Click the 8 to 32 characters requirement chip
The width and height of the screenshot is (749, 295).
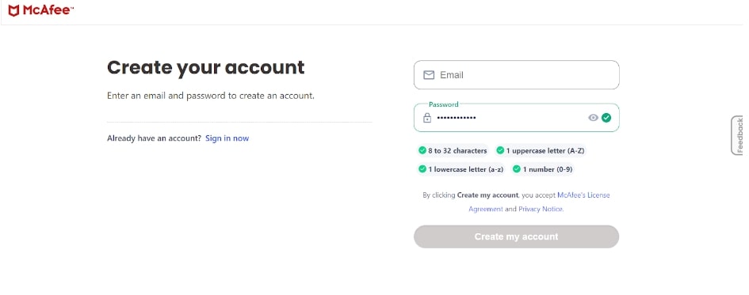453,150
